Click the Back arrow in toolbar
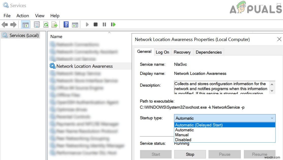This screenshot has height=160, width=283. (x=5, y=25)
